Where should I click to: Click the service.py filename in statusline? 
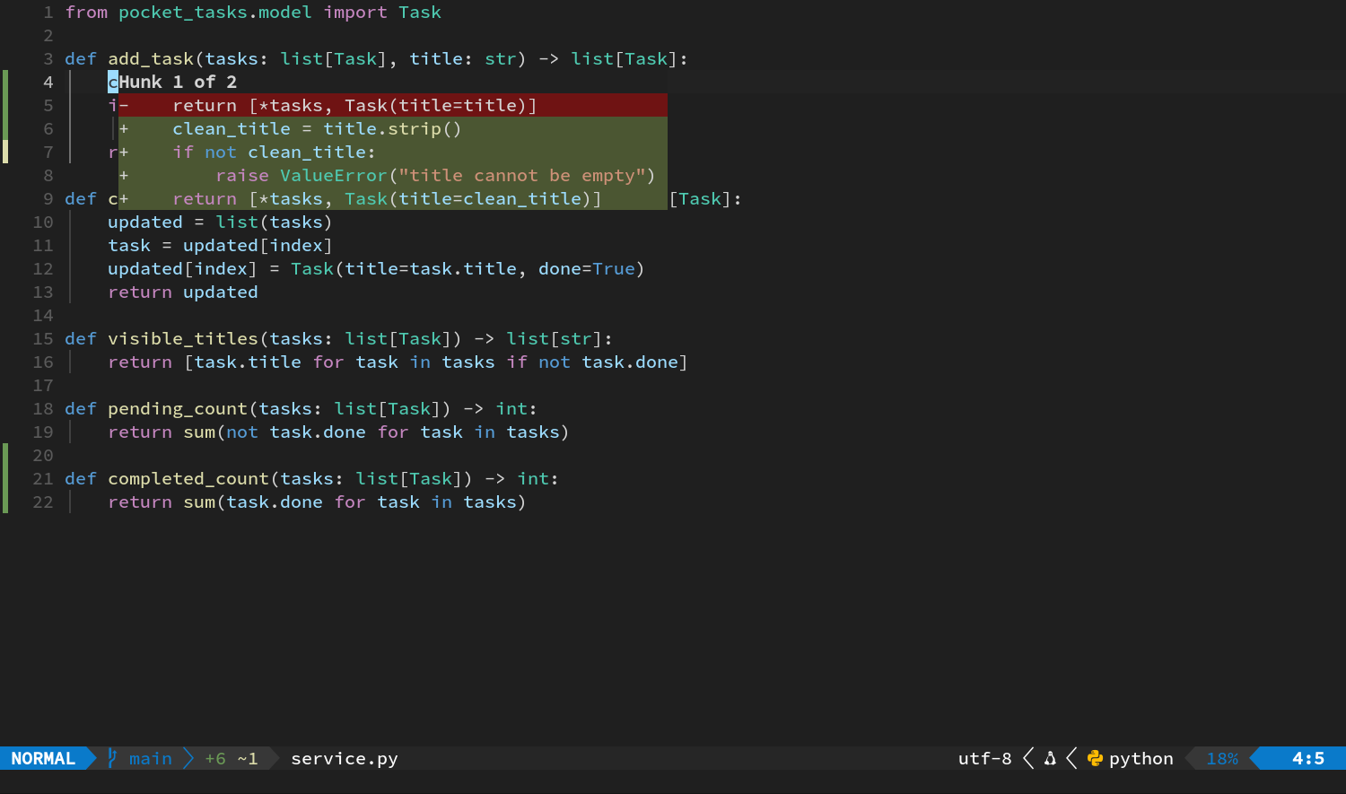click(x=345, y=758)
